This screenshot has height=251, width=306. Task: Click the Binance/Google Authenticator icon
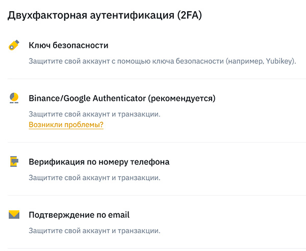tap(14, 98)
